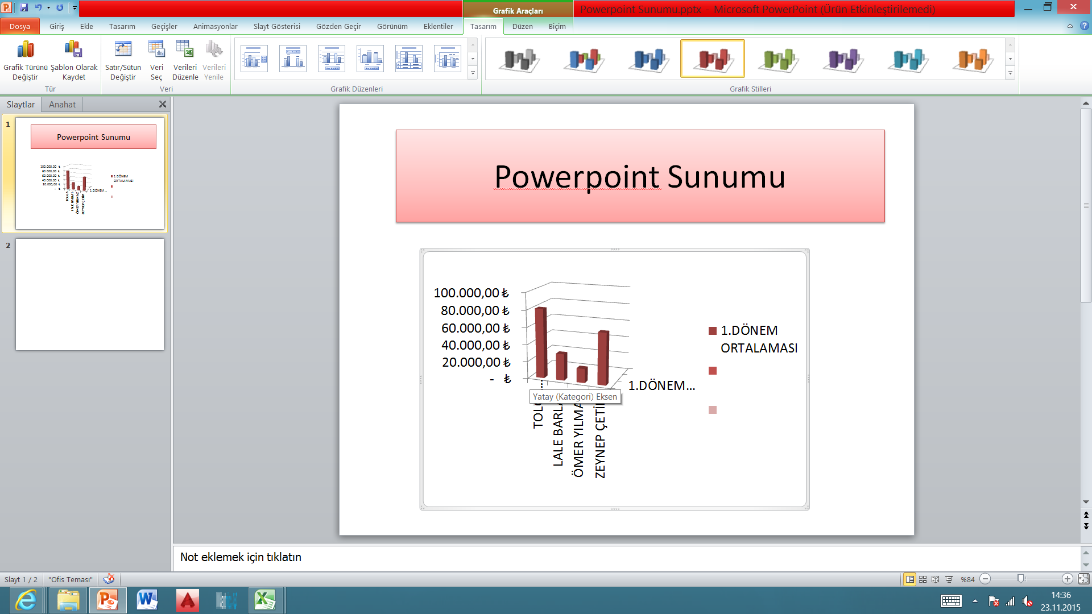
Task: Click the Redo icon
Action: pyautogui.click(x=60, y=8)
